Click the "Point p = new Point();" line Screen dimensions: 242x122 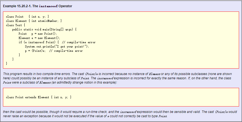[x=38, y=34]
